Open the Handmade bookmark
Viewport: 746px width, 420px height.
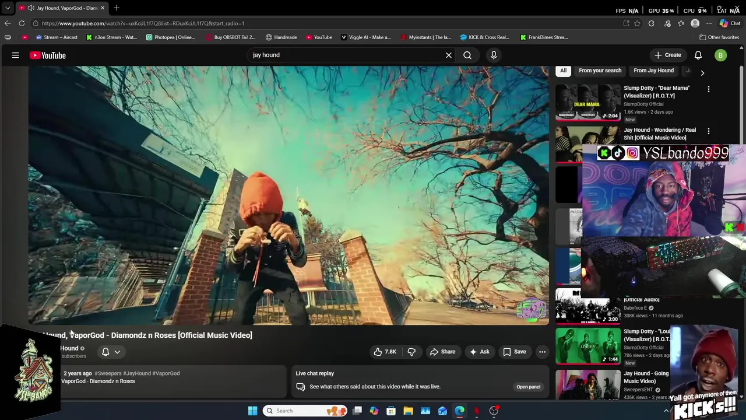[x=281, y=37]
